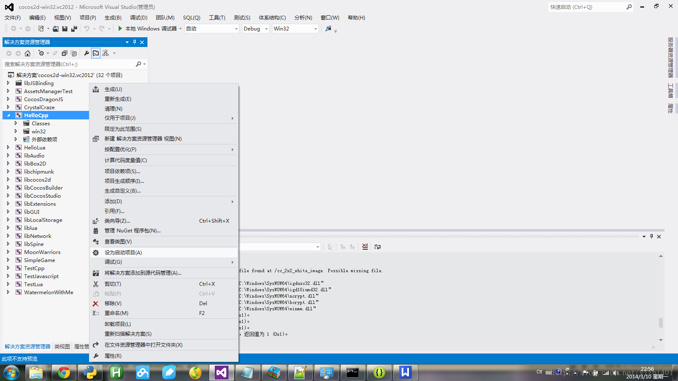The image size is (678, 381).
Task: Select 清理(N) Clean in context menu
Action: click(x=164, y=109)
